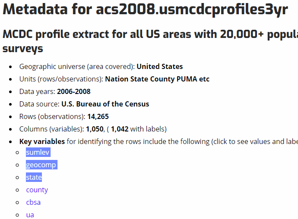Viewport: 298px width, 219px height.
Task: Click "Nation State County PUMA etc" units value
Action: 157,79
